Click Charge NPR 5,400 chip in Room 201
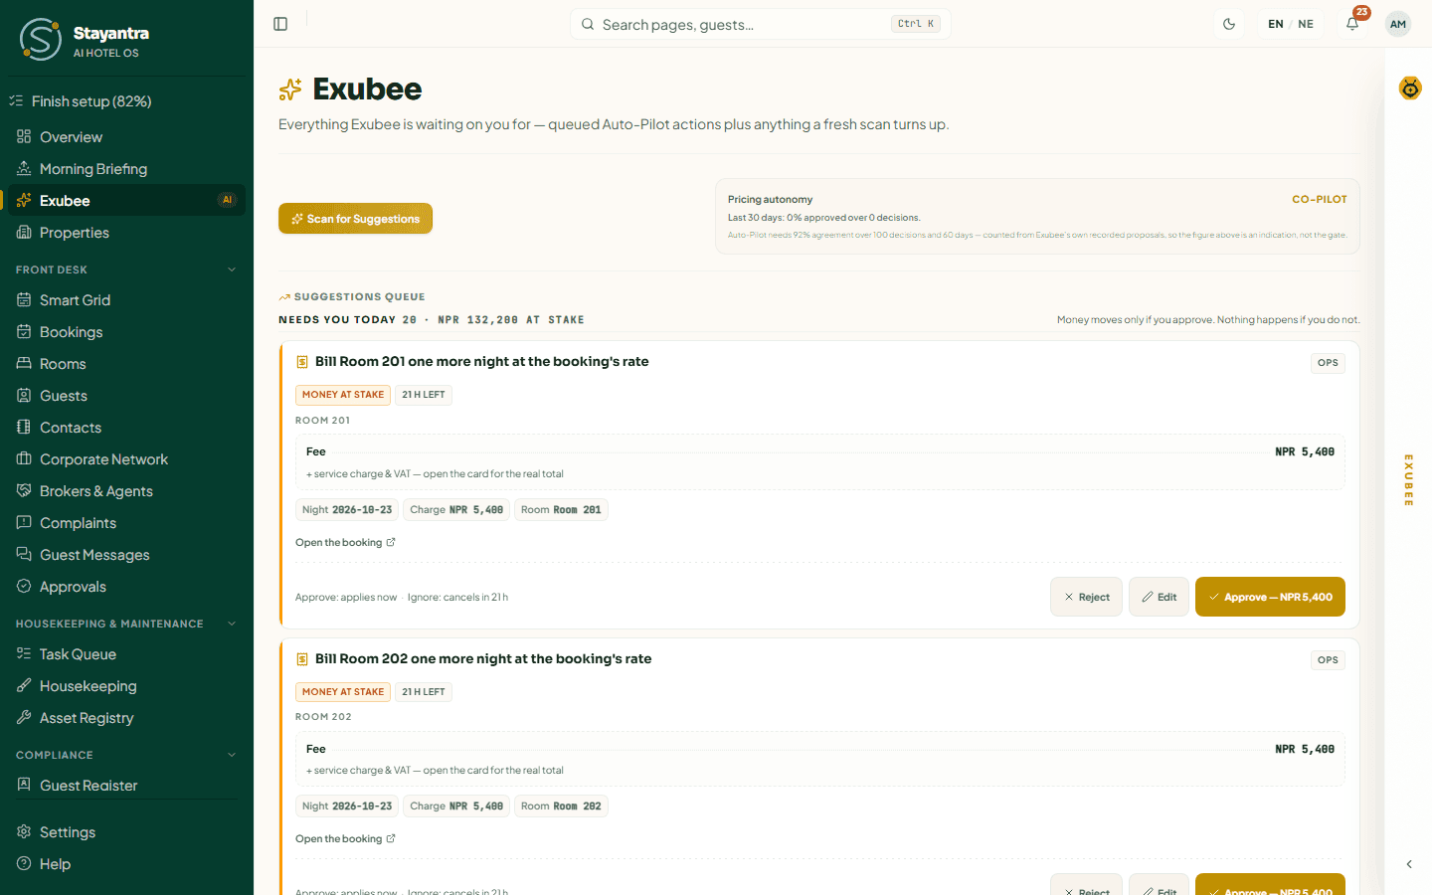The image size is (1432, 895). coord(456,510)
